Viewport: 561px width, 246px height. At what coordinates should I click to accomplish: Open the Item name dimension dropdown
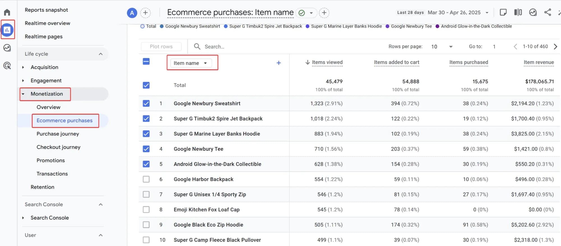point(191,63)
